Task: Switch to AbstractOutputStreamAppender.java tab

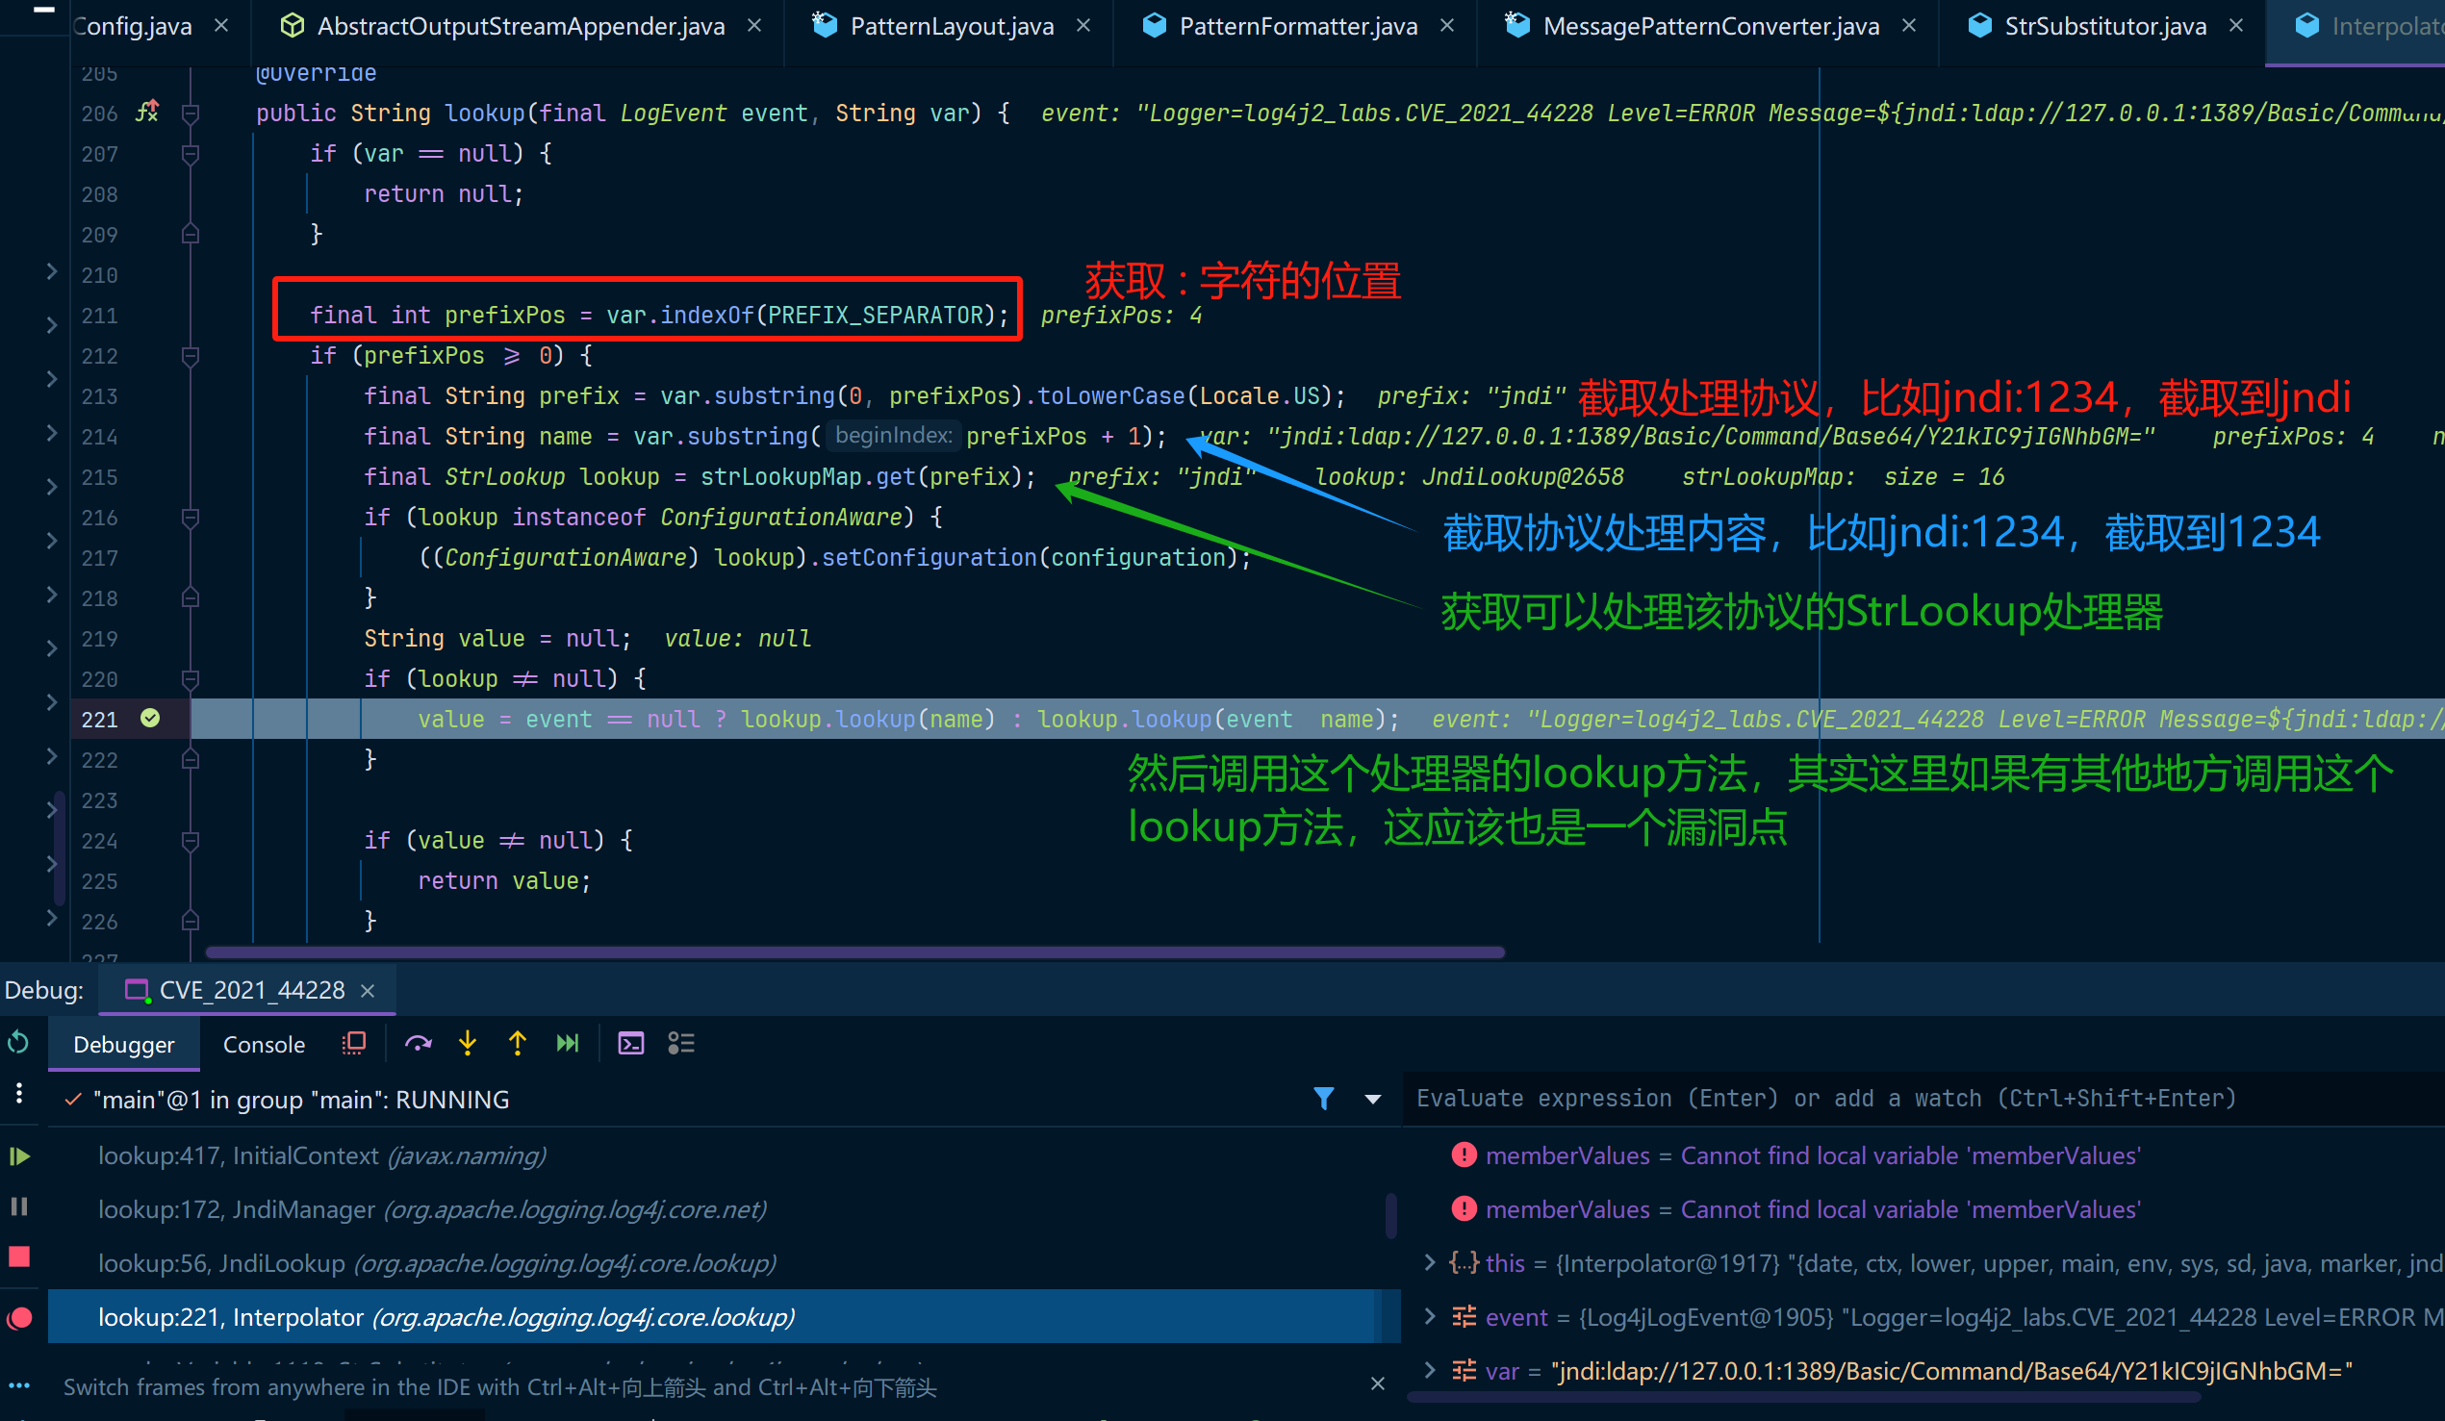Action: (521, 26)
